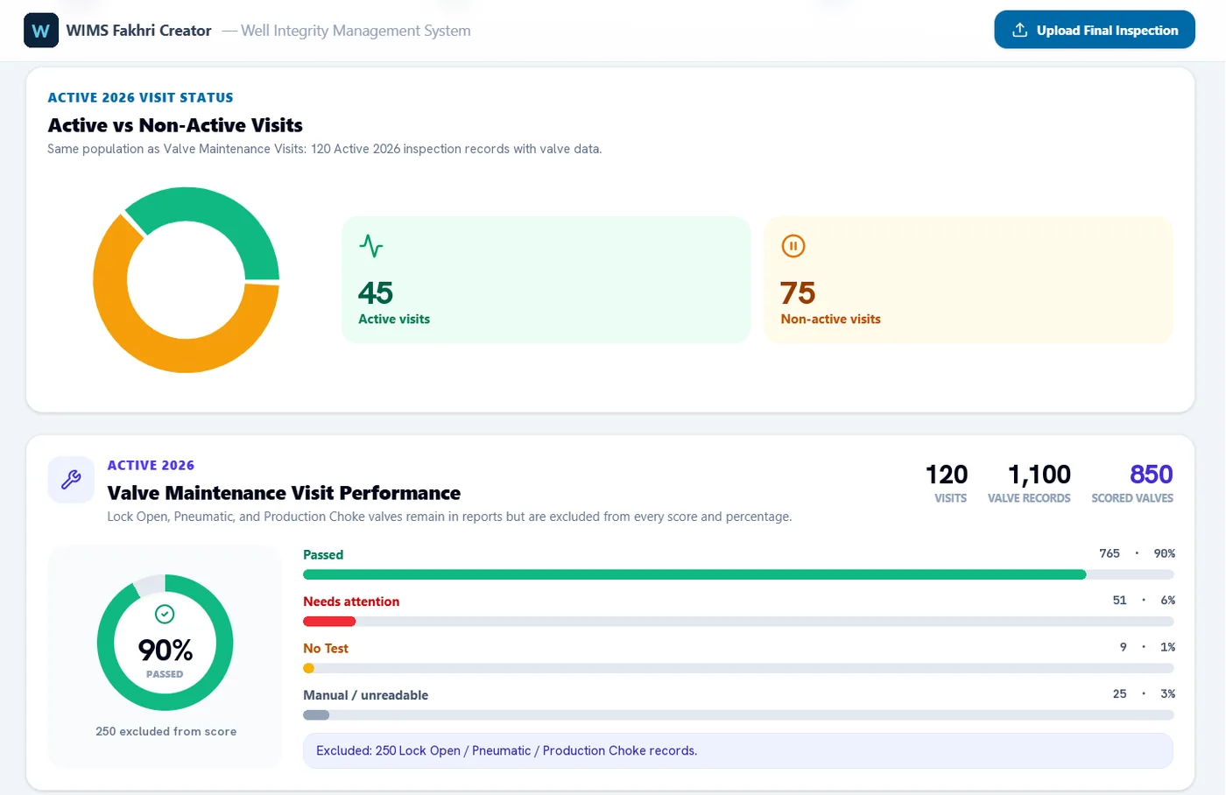Screen dimensions: 1226x795
Task: Click 'Valve Maintenance Visit Performance' heading
Action: tap(284, 493)
